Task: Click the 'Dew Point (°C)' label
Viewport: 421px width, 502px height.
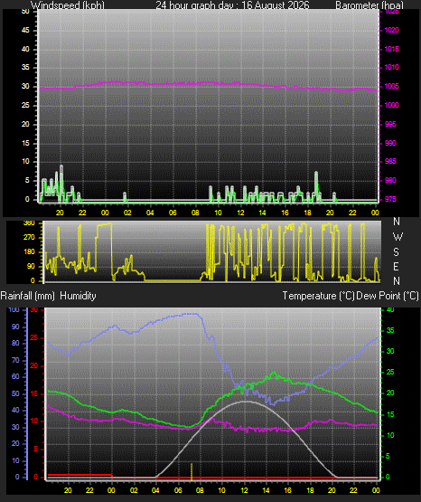Action: [x=388, y=296]
